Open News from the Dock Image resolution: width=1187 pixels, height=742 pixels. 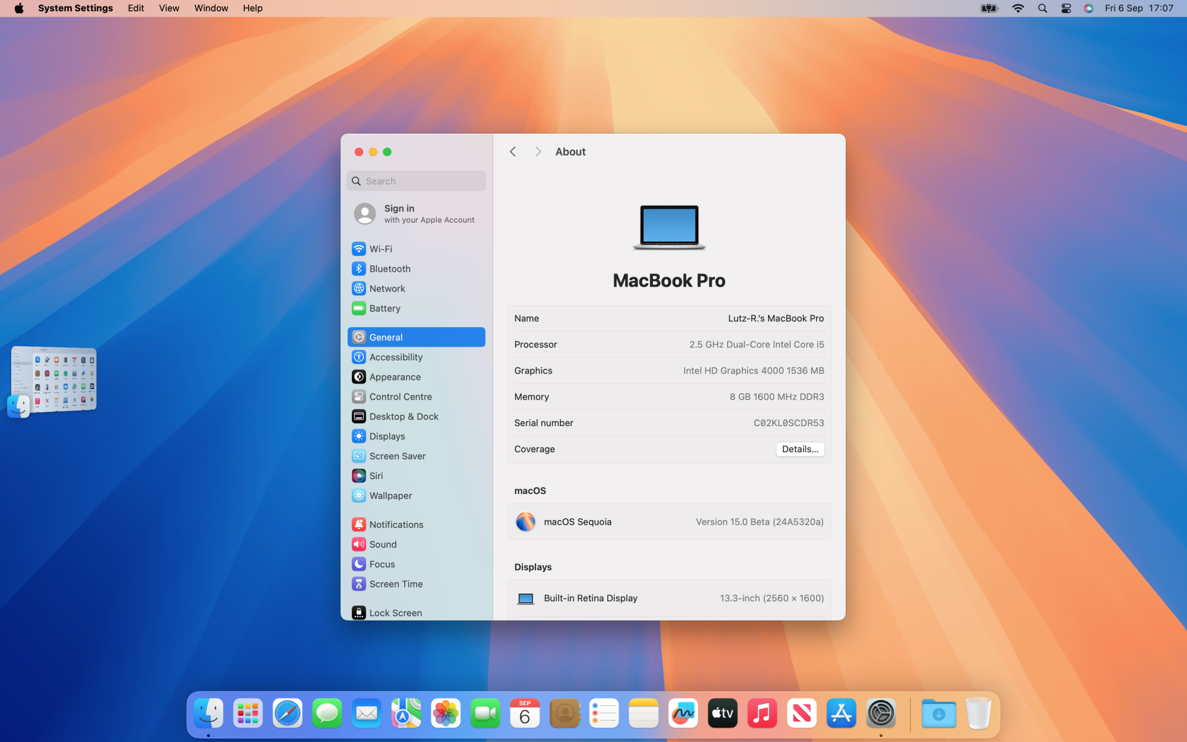pyautogui.click(x=802, y=713)
